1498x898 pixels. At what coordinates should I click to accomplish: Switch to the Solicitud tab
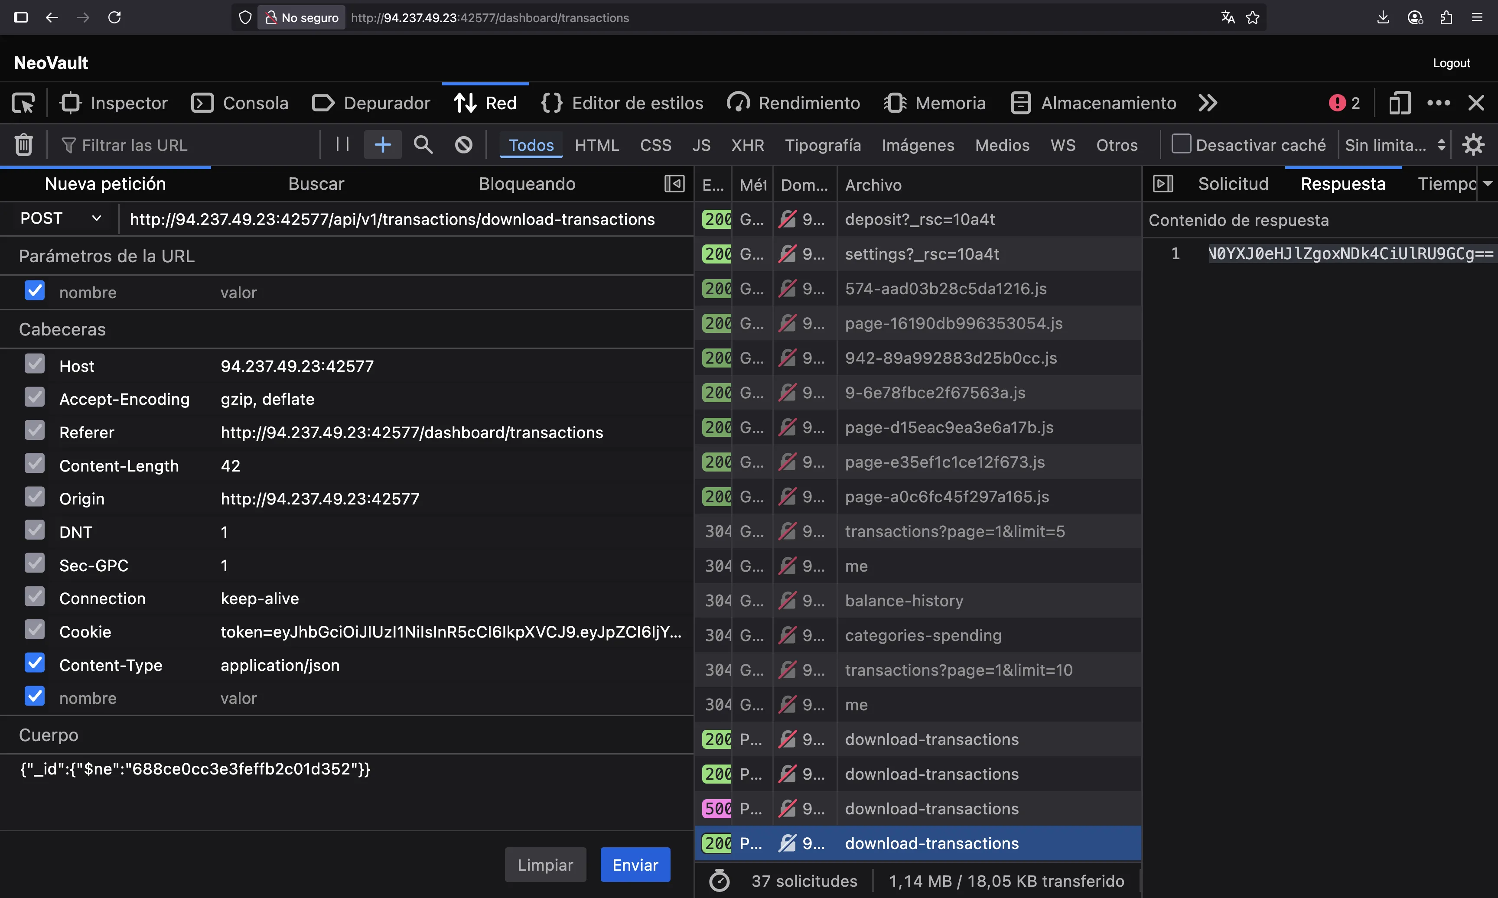point(1233,184)
